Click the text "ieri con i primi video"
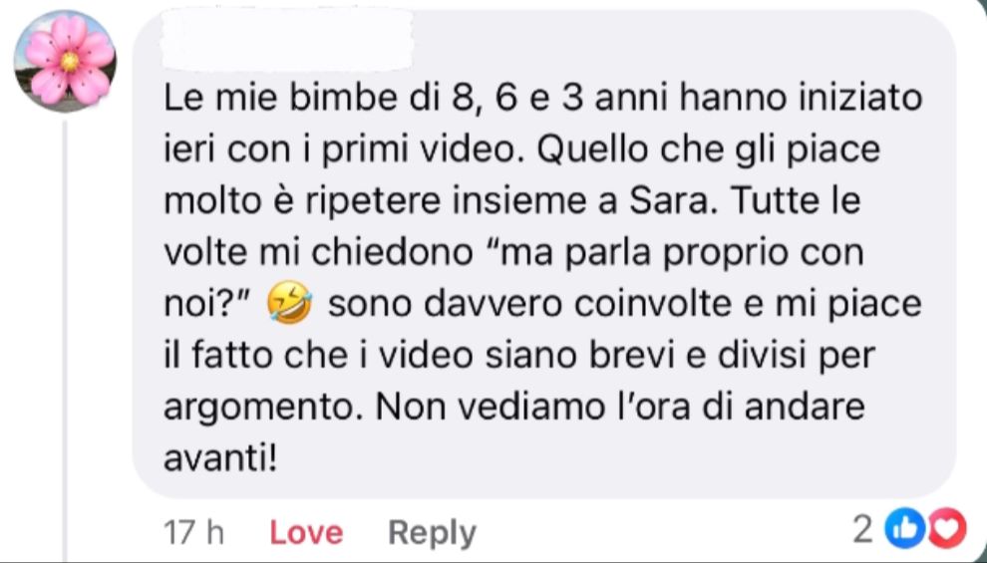This screenshot has width=987, height=563. (x=343, y=150)
